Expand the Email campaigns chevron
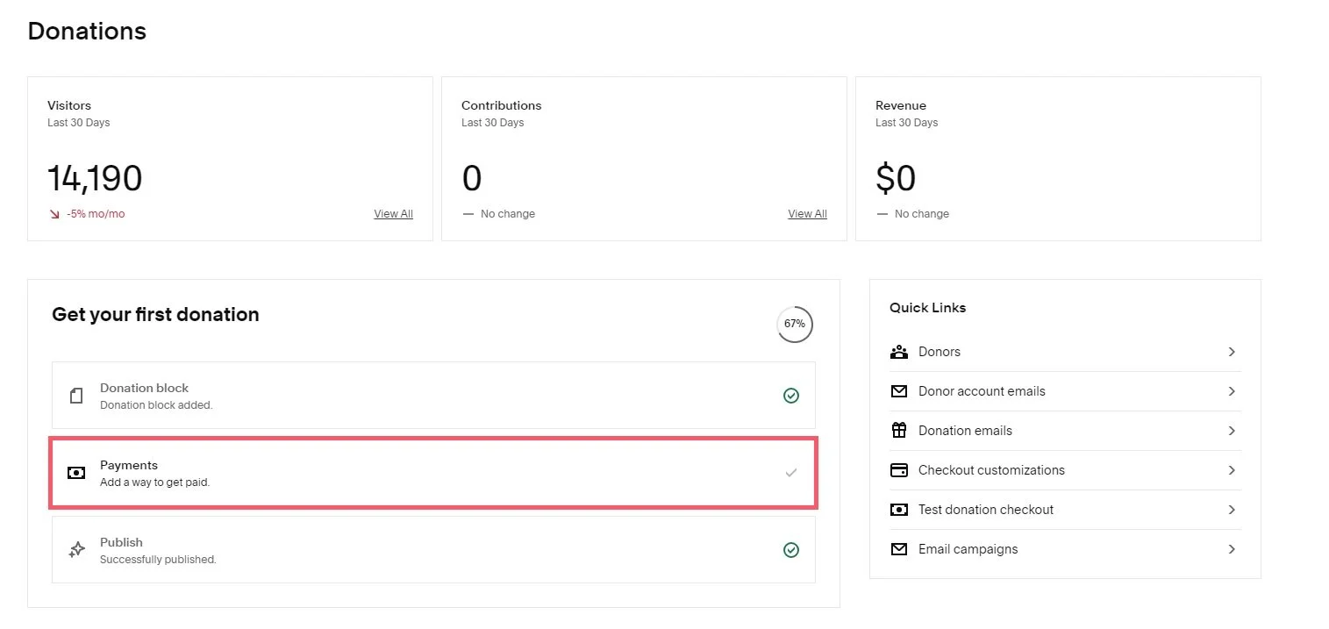 [1233, 548]
